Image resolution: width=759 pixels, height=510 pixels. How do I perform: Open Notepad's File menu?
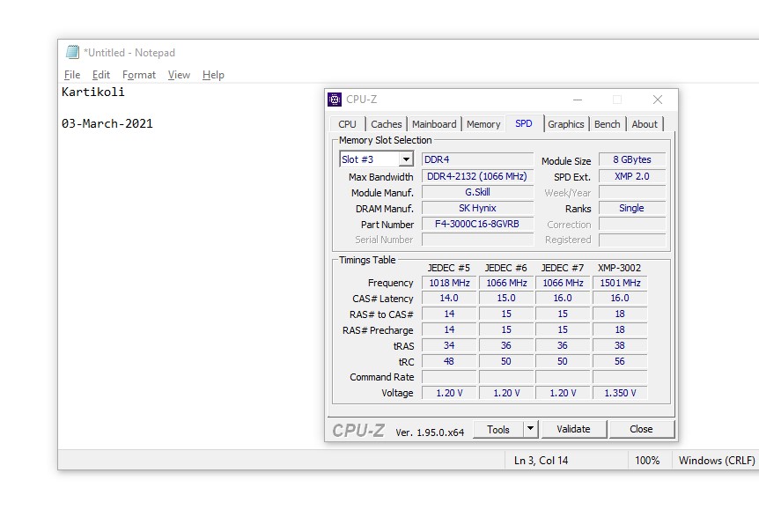tap(72, 75)
